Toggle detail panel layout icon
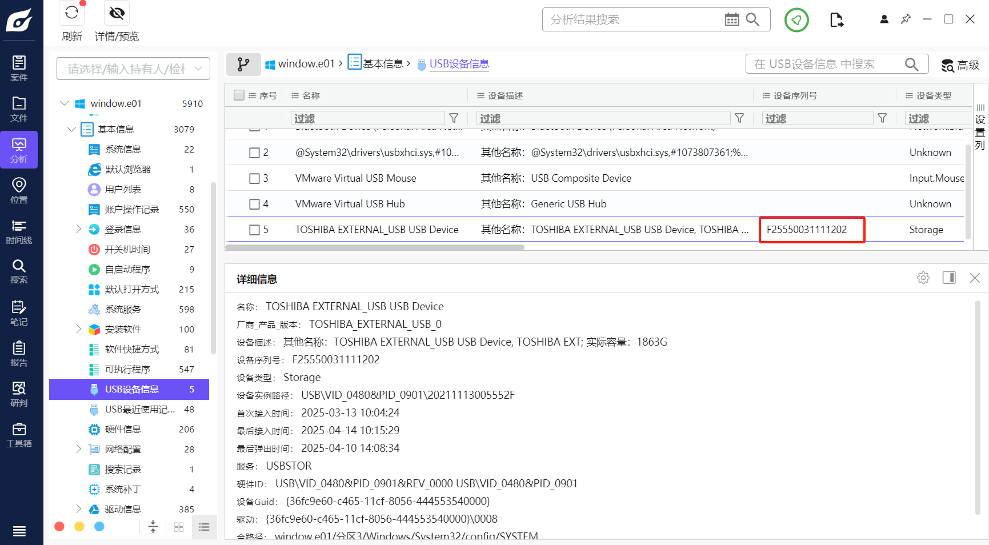Image resolution: width=989 pixels, height=545 pixels. (x=949, y=278)
